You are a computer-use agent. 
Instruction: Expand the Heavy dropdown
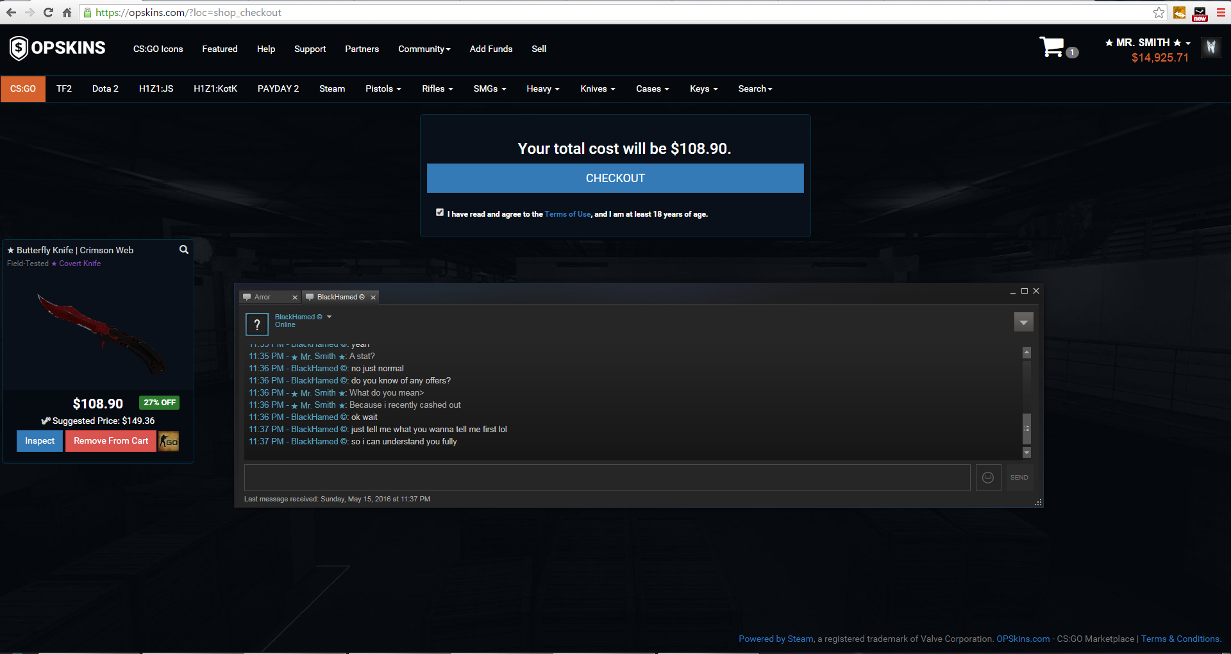pyautogui.click(x=543, y=88)
